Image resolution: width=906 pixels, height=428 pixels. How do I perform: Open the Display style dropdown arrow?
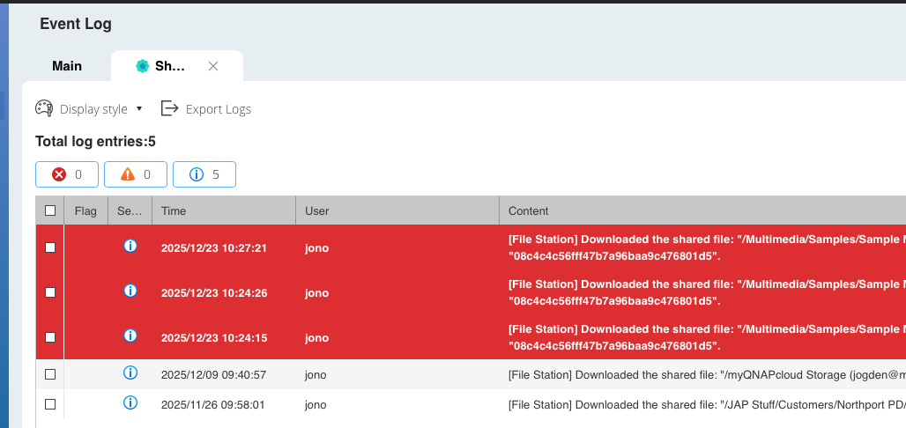click(139, 109)
